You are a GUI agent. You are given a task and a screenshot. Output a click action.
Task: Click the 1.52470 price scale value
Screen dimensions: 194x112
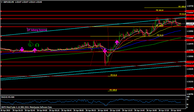click(x=190, y=44)
